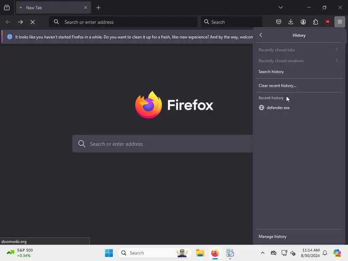Open the Extensions panel

pyautogui.click(x=315, y=22)
